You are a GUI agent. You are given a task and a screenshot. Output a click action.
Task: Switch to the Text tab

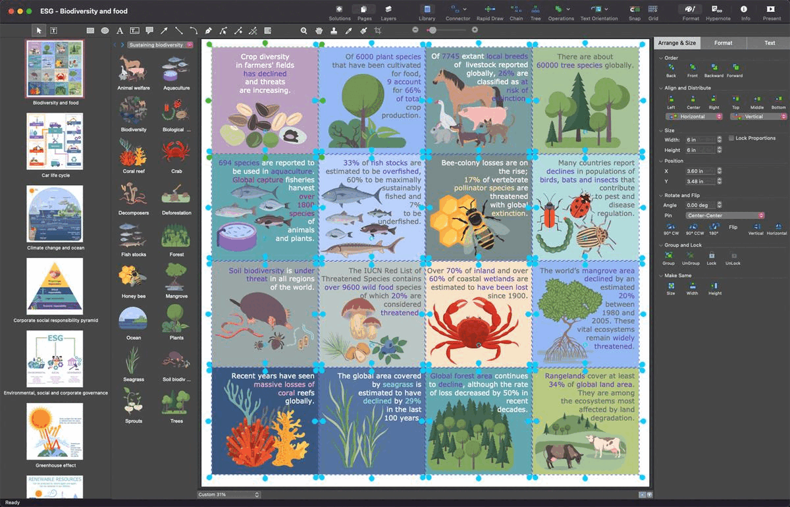[x=769, y=43]
